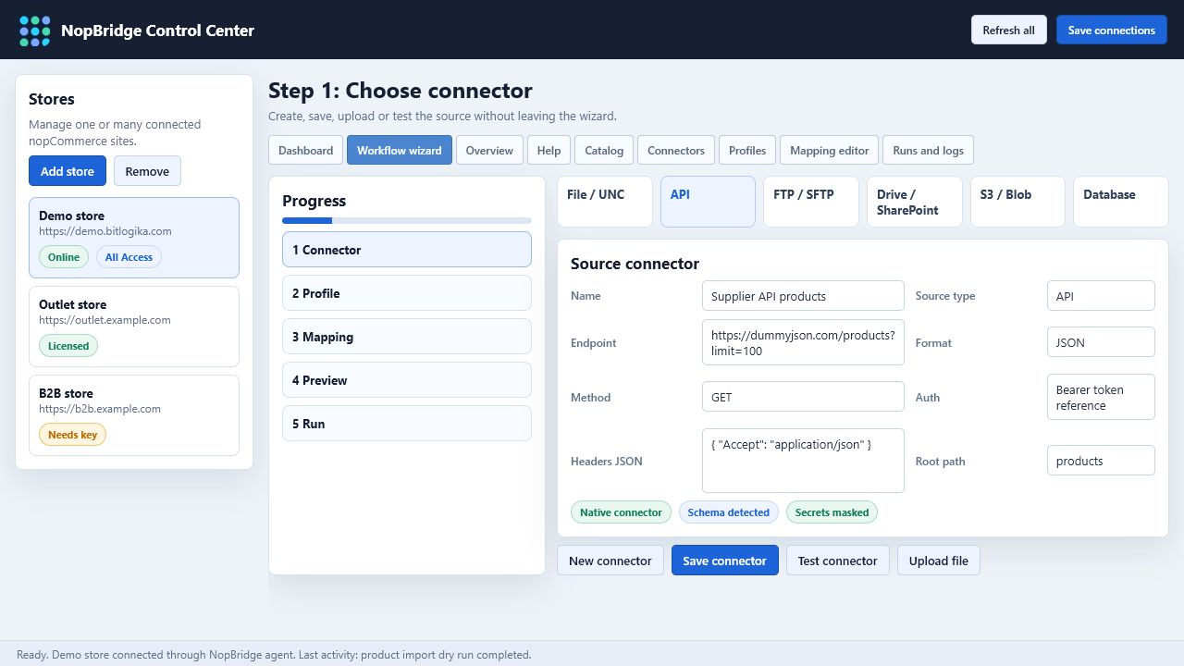The image size is (1184, 666).
Task: Click the Source type field
Action: coord(1101,296)
